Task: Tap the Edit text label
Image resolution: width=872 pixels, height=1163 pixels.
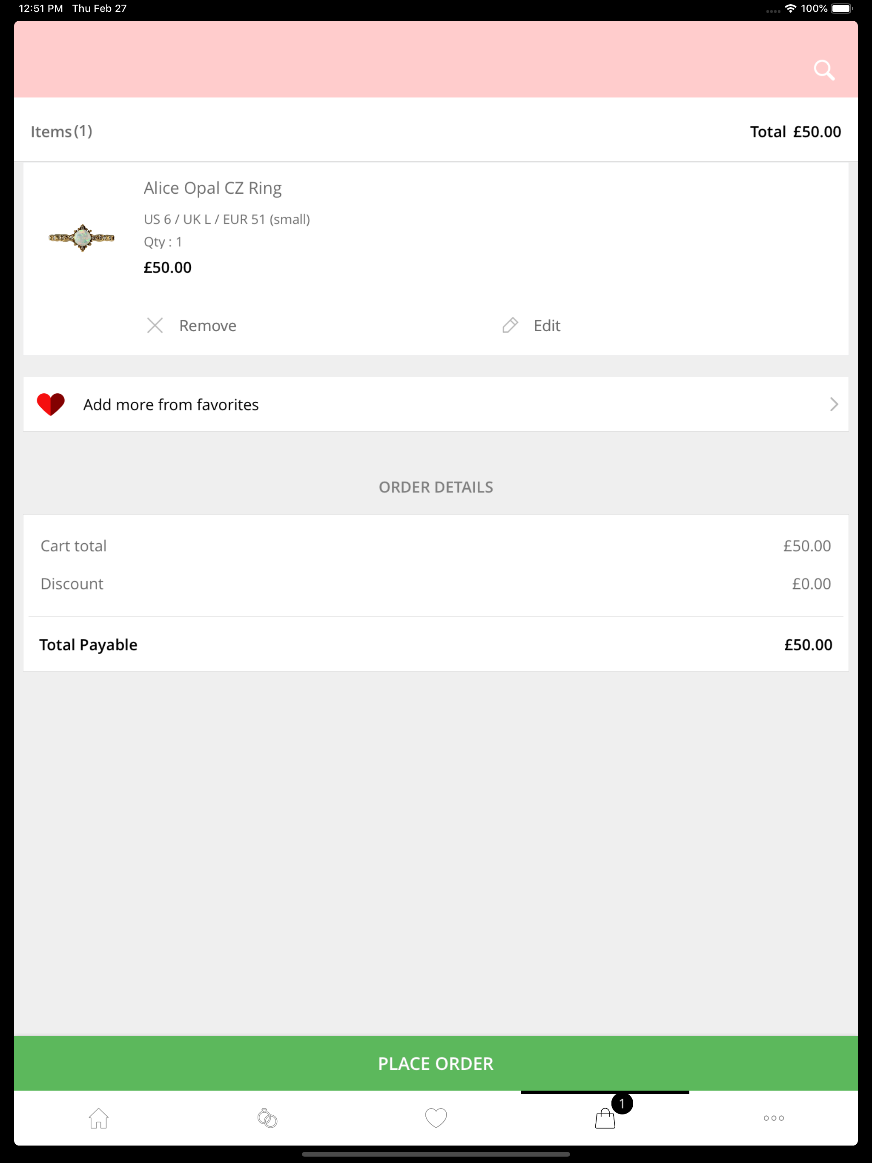Action: tap(547, 326)
